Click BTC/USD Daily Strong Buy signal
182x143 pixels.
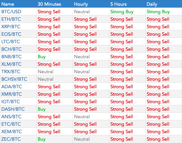tap(158, 12)
